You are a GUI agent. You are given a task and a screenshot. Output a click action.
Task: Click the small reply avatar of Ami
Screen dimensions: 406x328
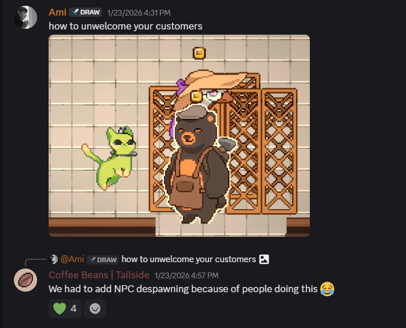[x=53, y=259]
